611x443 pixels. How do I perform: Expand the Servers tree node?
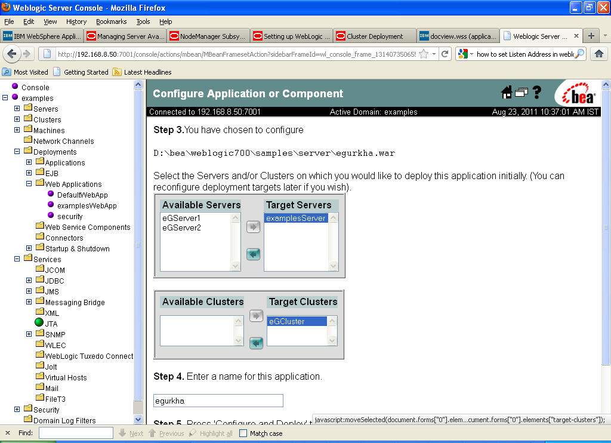[17, 109]
